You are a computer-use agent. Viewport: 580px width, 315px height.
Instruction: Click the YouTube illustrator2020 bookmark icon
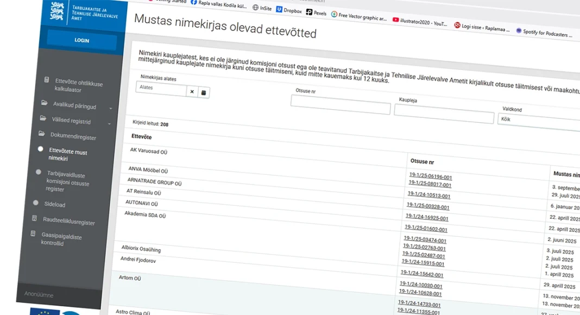click(395, 21)
